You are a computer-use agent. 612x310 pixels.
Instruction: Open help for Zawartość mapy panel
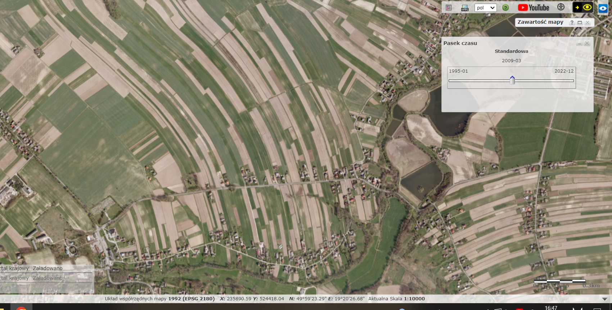pos(572,22)
